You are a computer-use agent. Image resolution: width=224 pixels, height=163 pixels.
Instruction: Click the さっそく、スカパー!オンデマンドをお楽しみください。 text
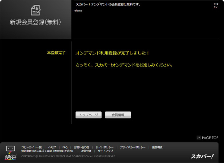pyautogui.click(x=124, y=65)
